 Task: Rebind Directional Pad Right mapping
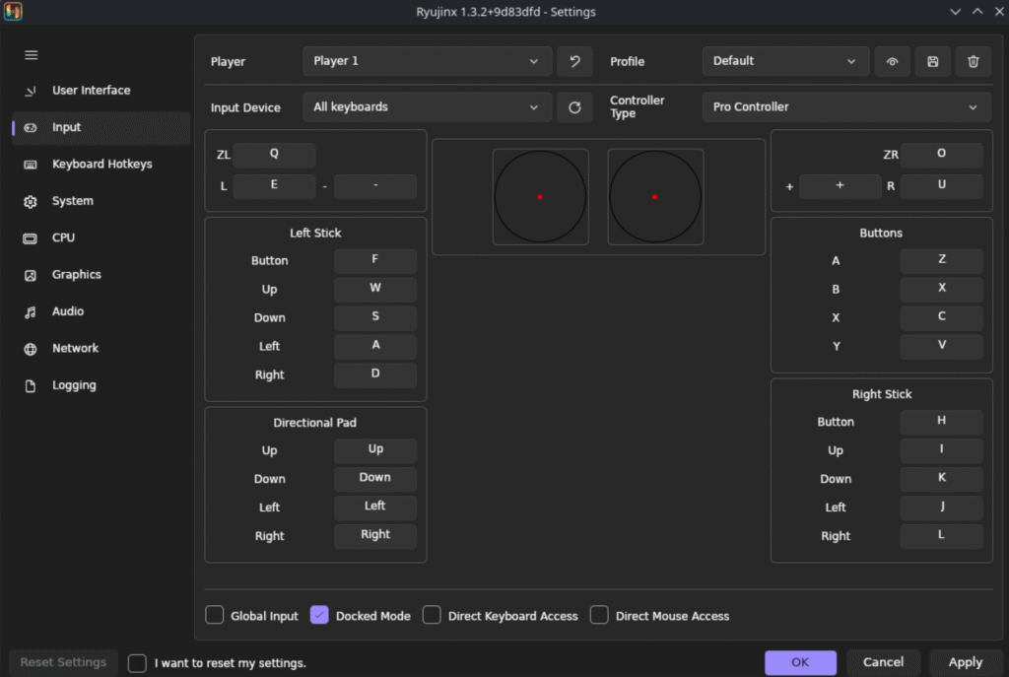[x=375, y=535]
